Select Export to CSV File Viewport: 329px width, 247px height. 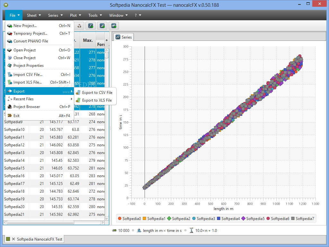(x=95, y=93)
